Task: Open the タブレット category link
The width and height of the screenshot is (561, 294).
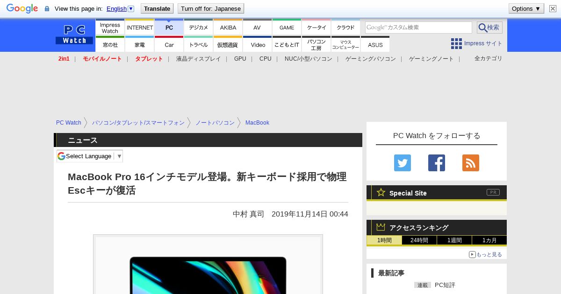Action: (x=149, y=59)
